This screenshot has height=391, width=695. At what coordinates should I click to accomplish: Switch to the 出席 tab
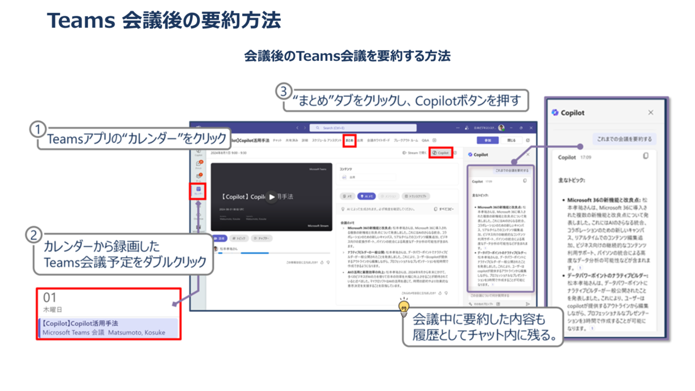(360, 140)
